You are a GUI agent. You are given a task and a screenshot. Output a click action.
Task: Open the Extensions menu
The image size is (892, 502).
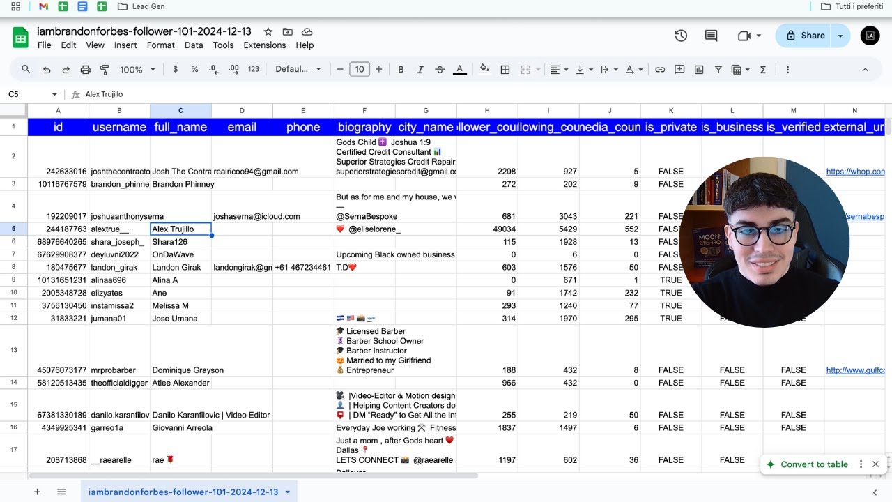point(265,45)
